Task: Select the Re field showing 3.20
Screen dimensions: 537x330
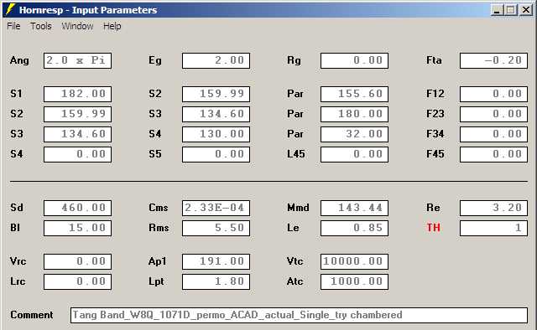Action: tap(493, 208)
